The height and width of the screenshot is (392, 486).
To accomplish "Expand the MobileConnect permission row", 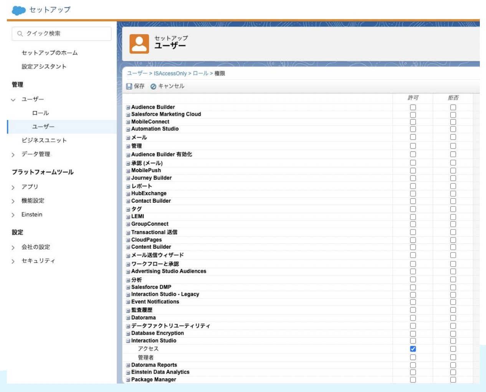I will (128, 122).
